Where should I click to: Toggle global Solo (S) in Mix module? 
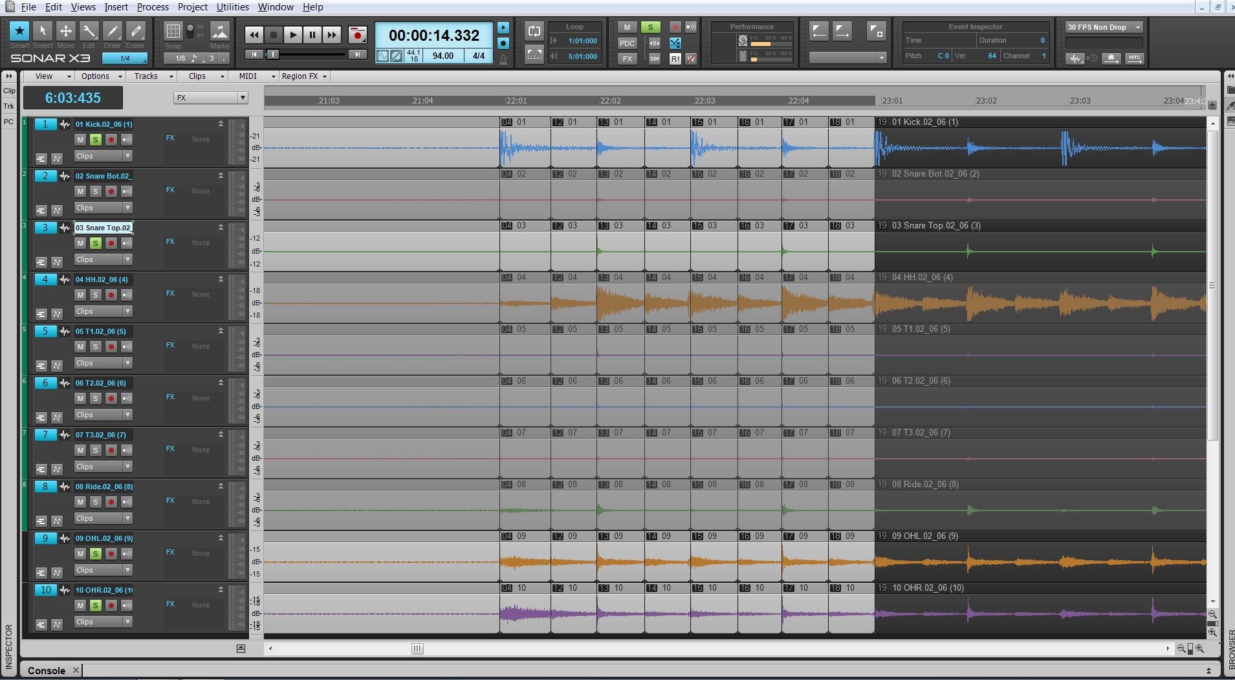pos(650,27)
